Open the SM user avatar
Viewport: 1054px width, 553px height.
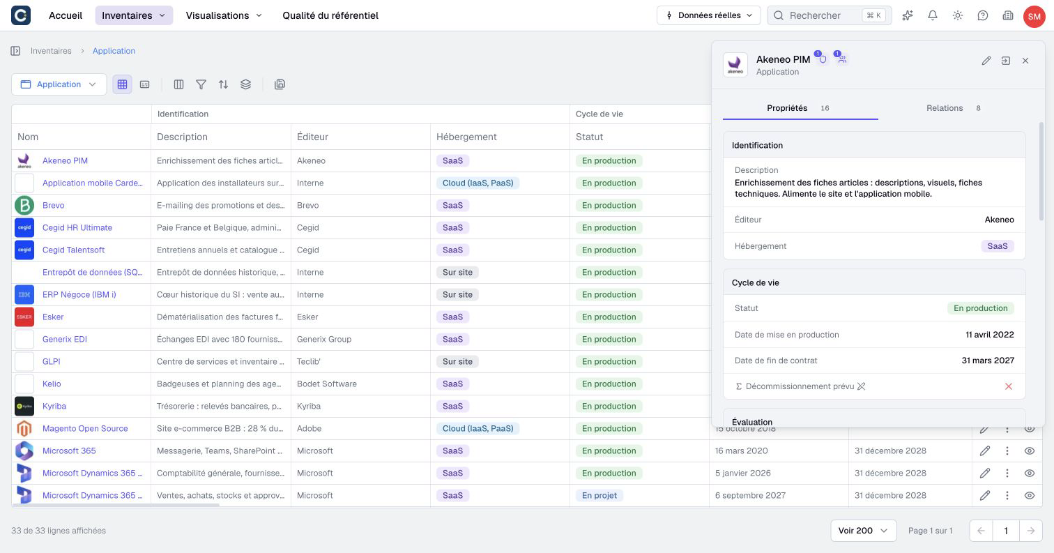coord(1034,15)
